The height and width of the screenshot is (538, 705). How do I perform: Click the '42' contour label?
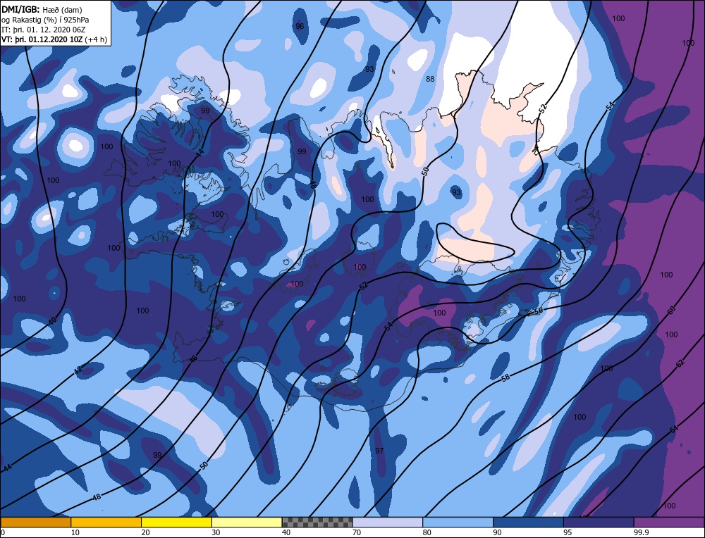78,370
